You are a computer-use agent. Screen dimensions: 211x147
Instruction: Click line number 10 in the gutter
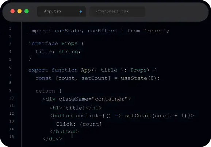pos(11,98)
